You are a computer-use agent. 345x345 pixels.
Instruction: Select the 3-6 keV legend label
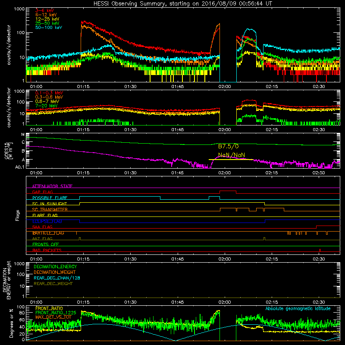(x=45, y=10)
